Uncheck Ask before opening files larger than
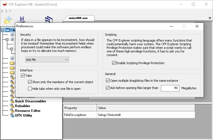 click(x=108, y=88)
